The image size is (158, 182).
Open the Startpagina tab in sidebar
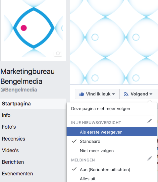point(33,104)
